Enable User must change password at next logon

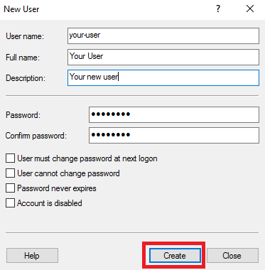click(x=10, y=158)
